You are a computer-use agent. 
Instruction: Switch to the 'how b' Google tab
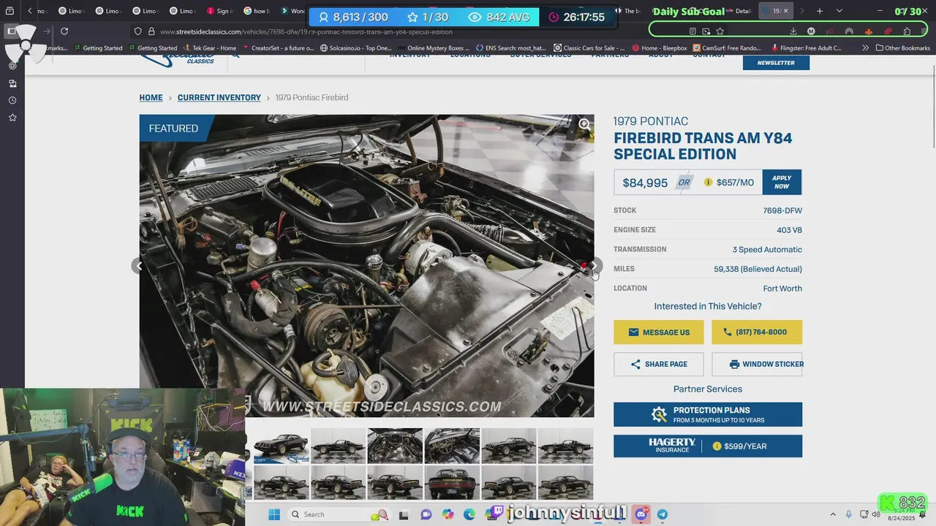click(256, 11)
